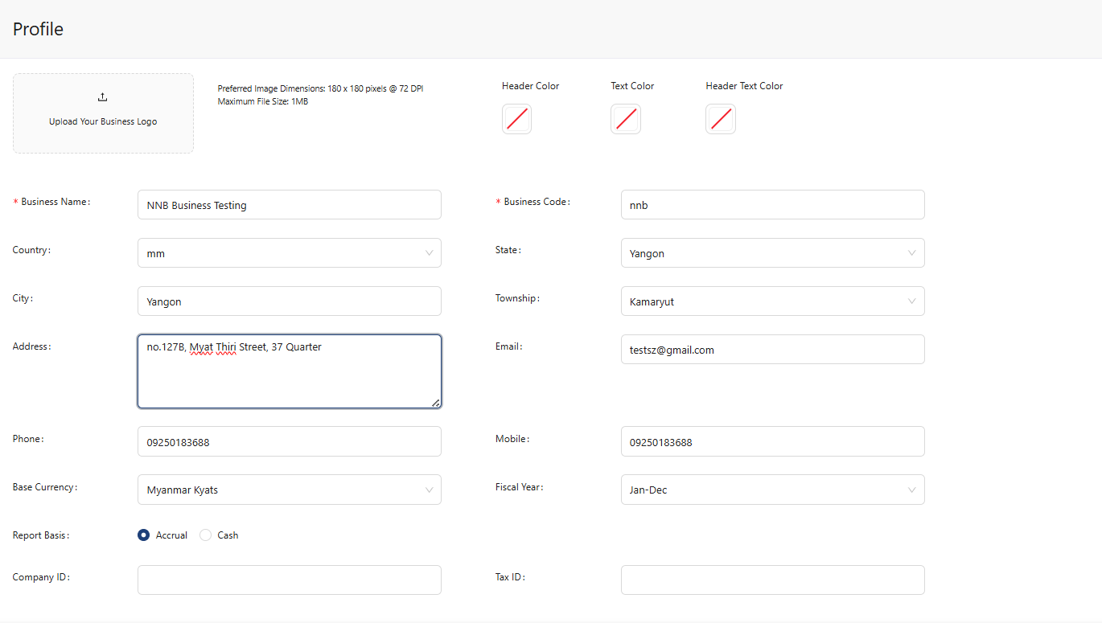The image size is (1102, 627).
Task: Click inside the Business Name field
Action: click(289, 204)
